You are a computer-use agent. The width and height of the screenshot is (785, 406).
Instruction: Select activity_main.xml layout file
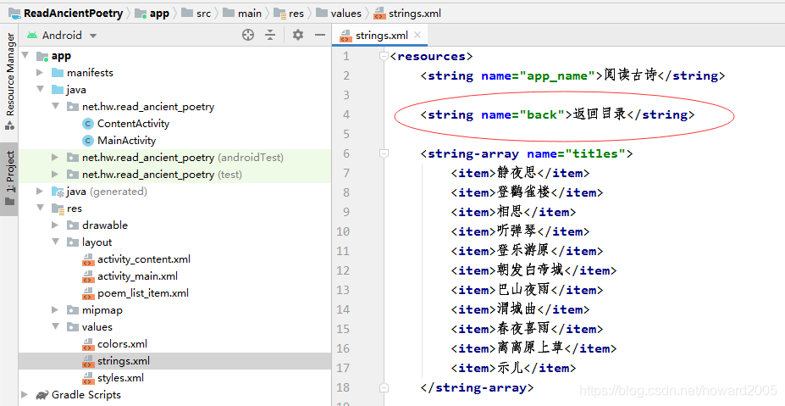[x=137, y=276]
